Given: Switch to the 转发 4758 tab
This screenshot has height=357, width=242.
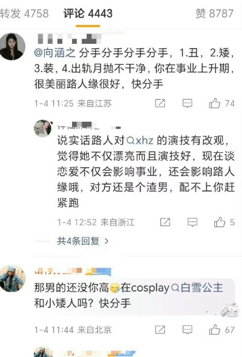Looking at the screenshot, I should (x=24, y=13).
